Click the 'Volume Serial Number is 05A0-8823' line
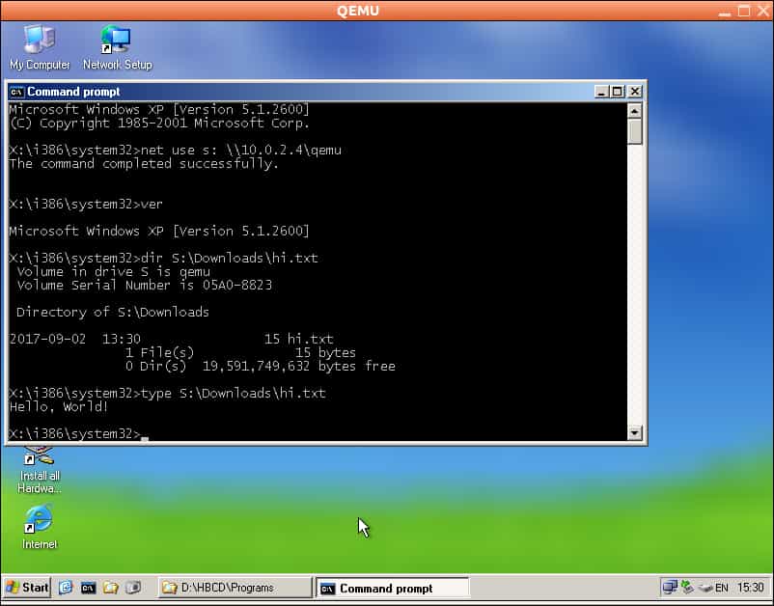The width and height of the screenshot is (774, 606). tap(144, 286)
